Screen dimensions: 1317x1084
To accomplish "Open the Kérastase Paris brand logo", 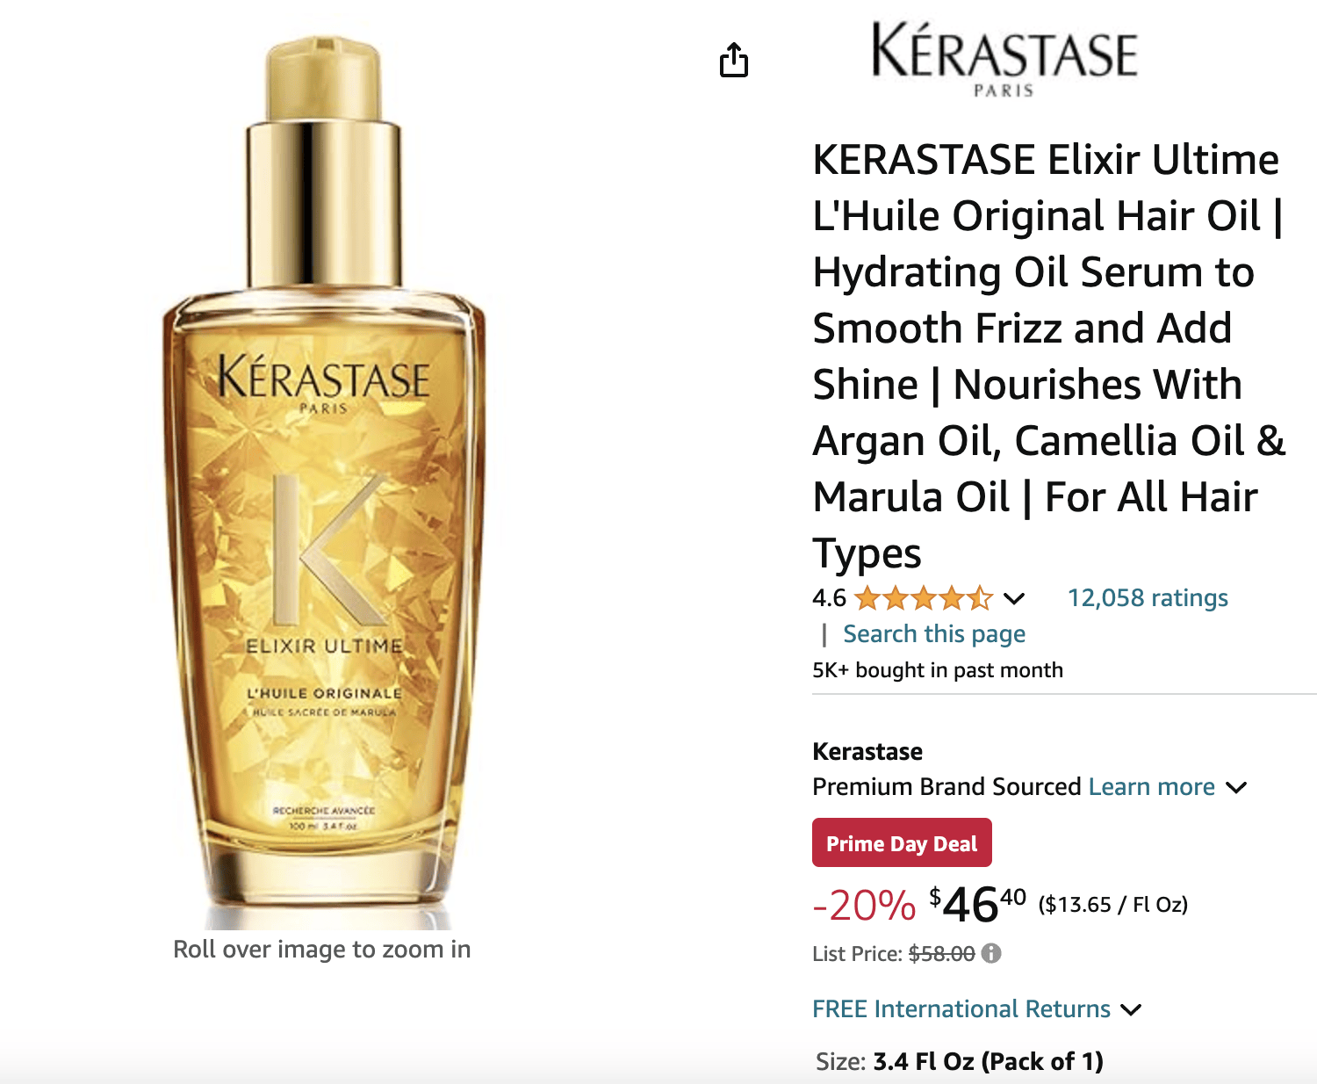I will point(1004,60).
